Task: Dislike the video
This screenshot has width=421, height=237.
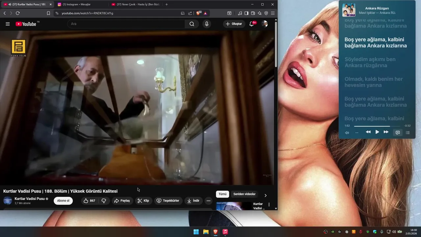Action: (x=104, y=201)
